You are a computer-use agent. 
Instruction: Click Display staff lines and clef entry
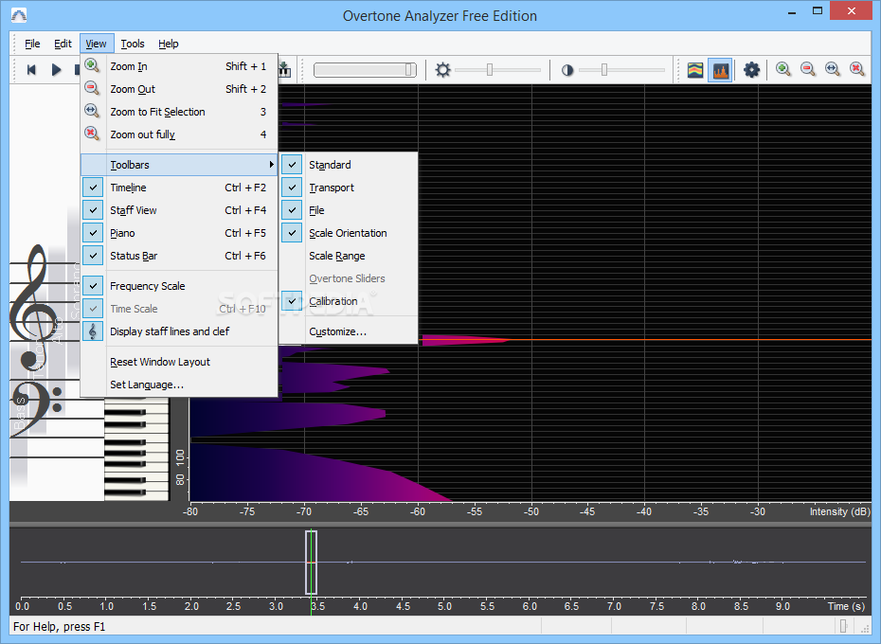point(179,331)
